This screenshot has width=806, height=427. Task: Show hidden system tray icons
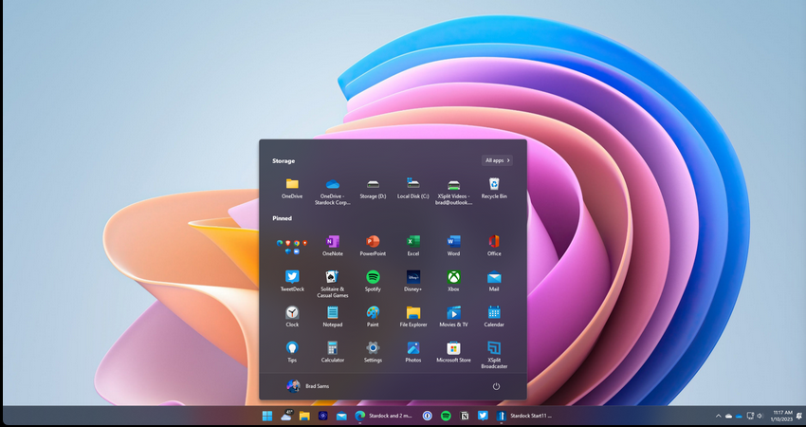pos(718,416)
